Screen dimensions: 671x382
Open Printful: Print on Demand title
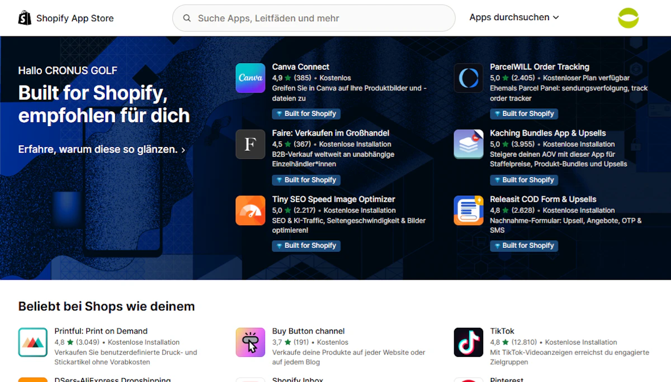101,331
